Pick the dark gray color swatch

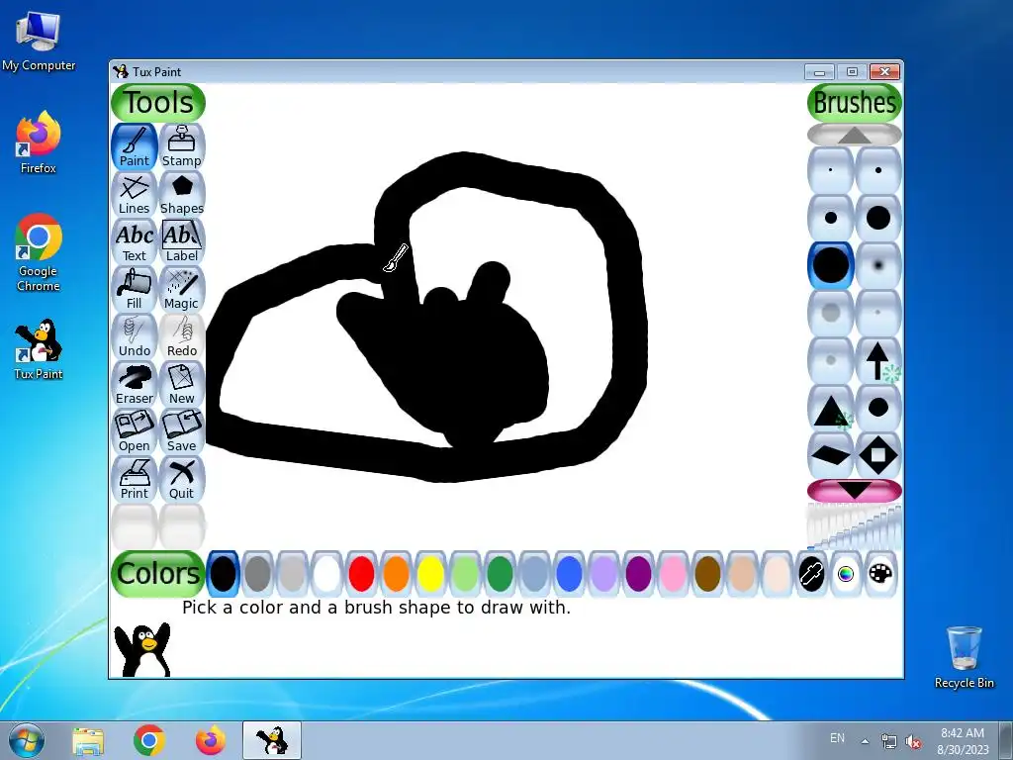(258, 574)
